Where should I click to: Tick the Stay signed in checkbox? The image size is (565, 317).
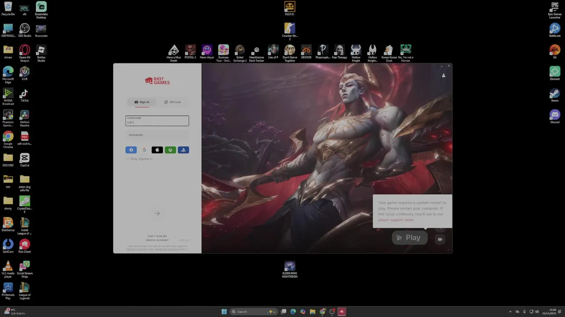[128, 159]
